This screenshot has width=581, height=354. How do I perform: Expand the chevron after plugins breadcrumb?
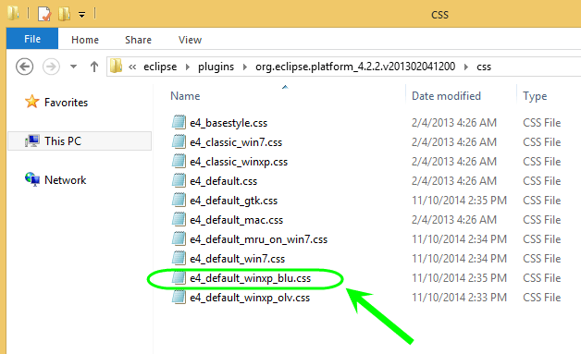(x=245, y=67)
